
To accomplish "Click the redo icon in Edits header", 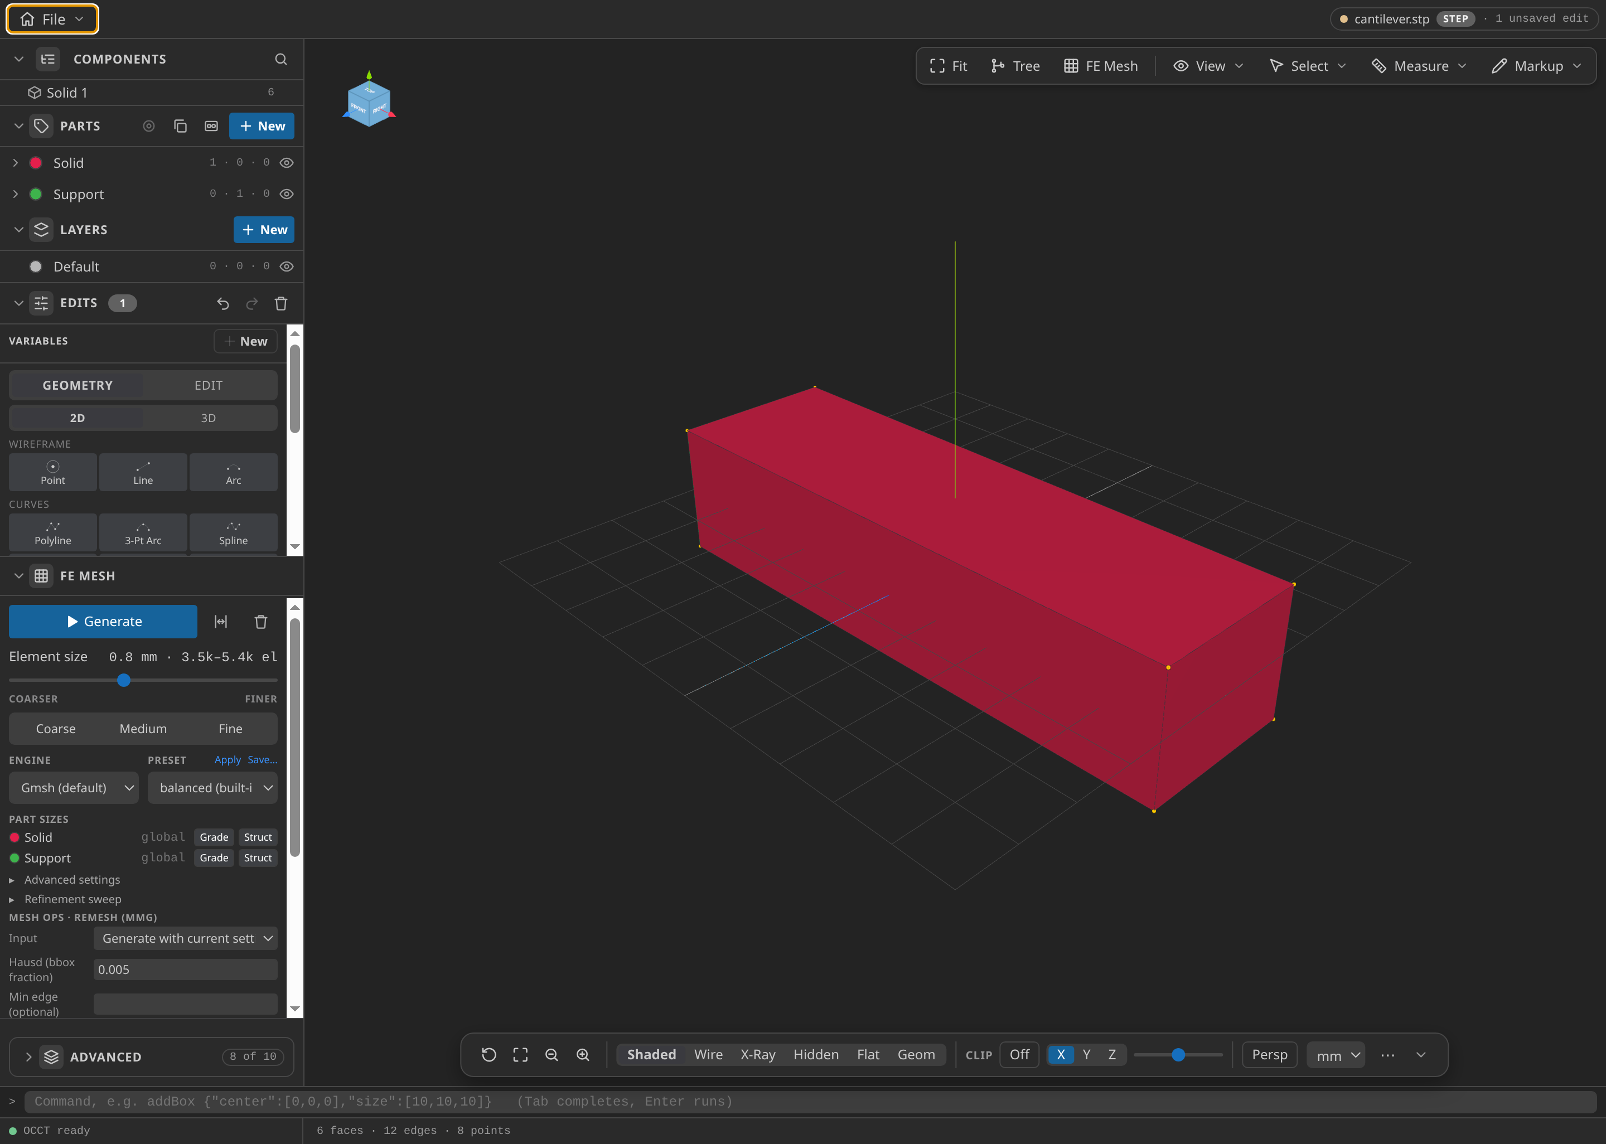I will 251,304.
